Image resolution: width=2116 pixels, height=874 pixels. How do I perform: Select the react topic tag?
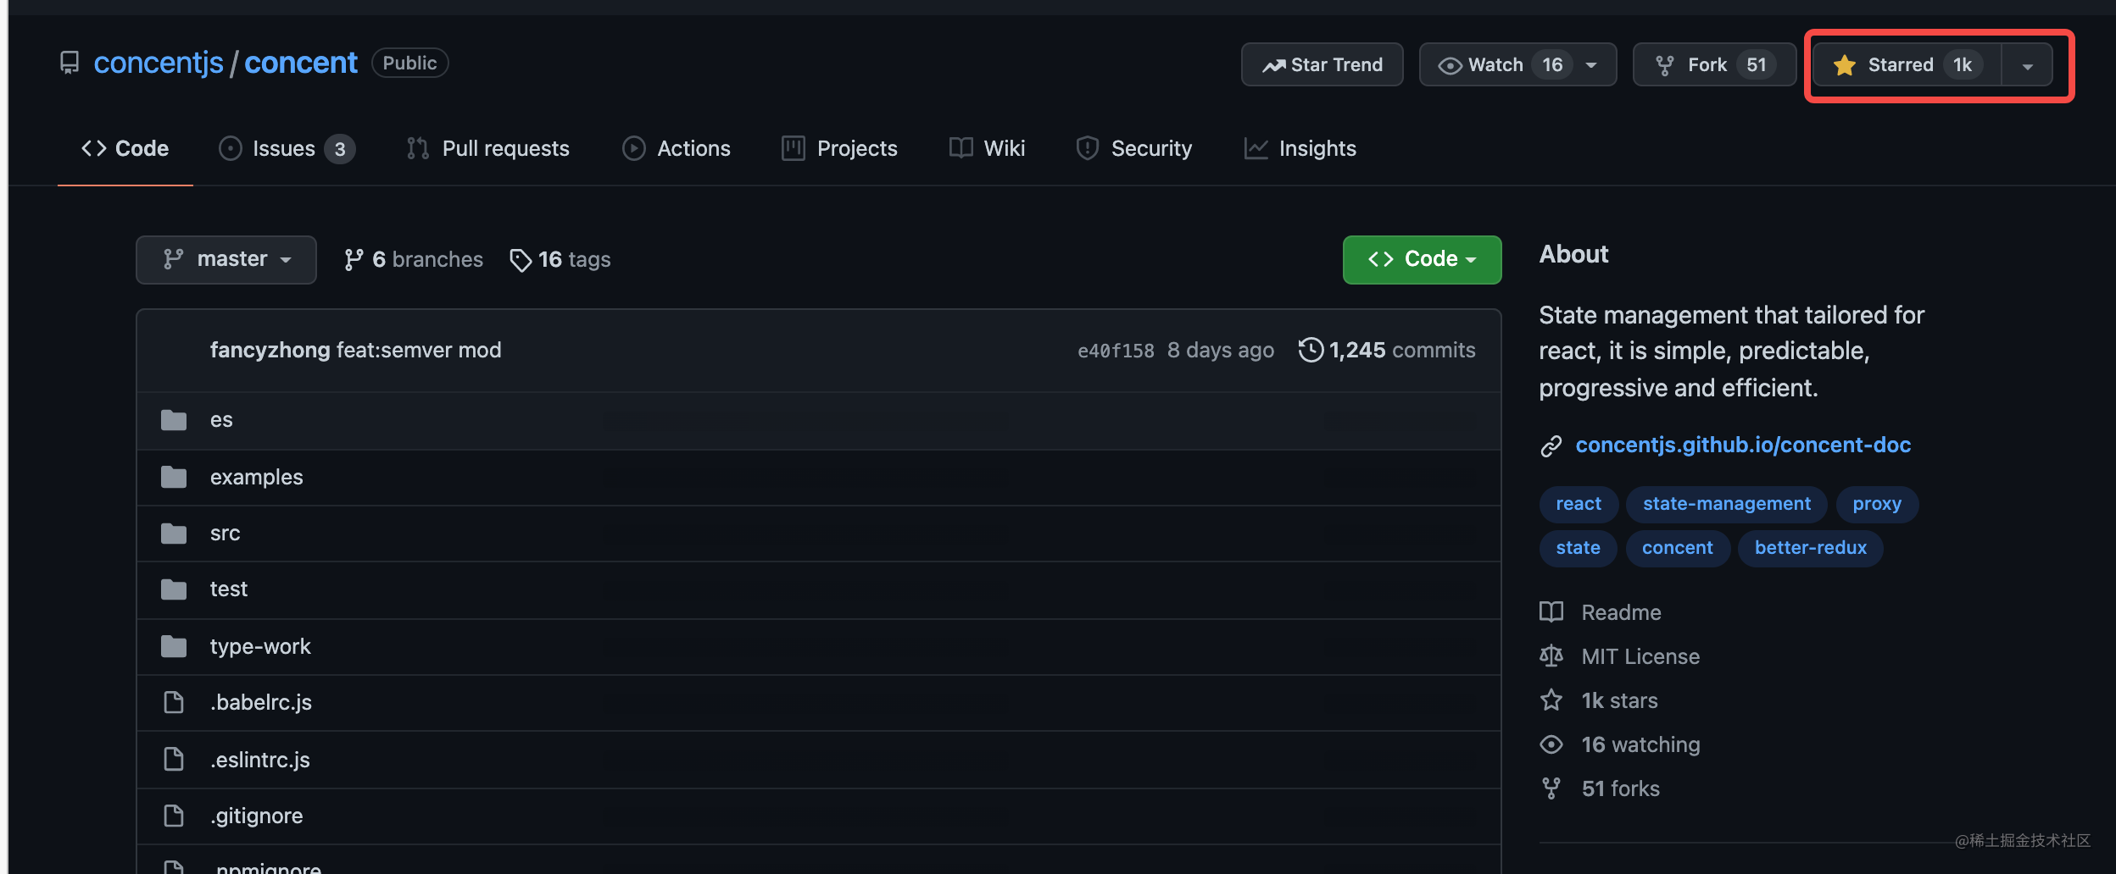1579,504
